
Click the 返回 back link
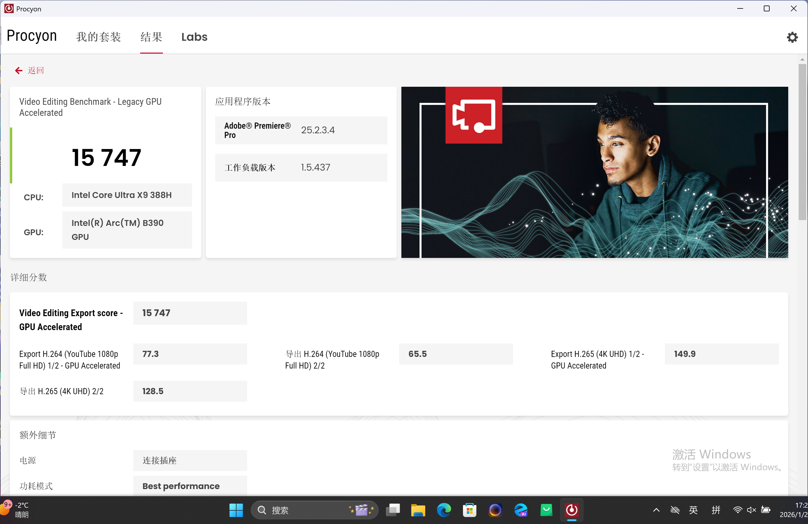point(36,70)
